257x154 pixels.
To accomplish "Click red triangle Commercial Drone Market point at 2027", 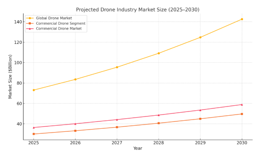I will [117, 119].
